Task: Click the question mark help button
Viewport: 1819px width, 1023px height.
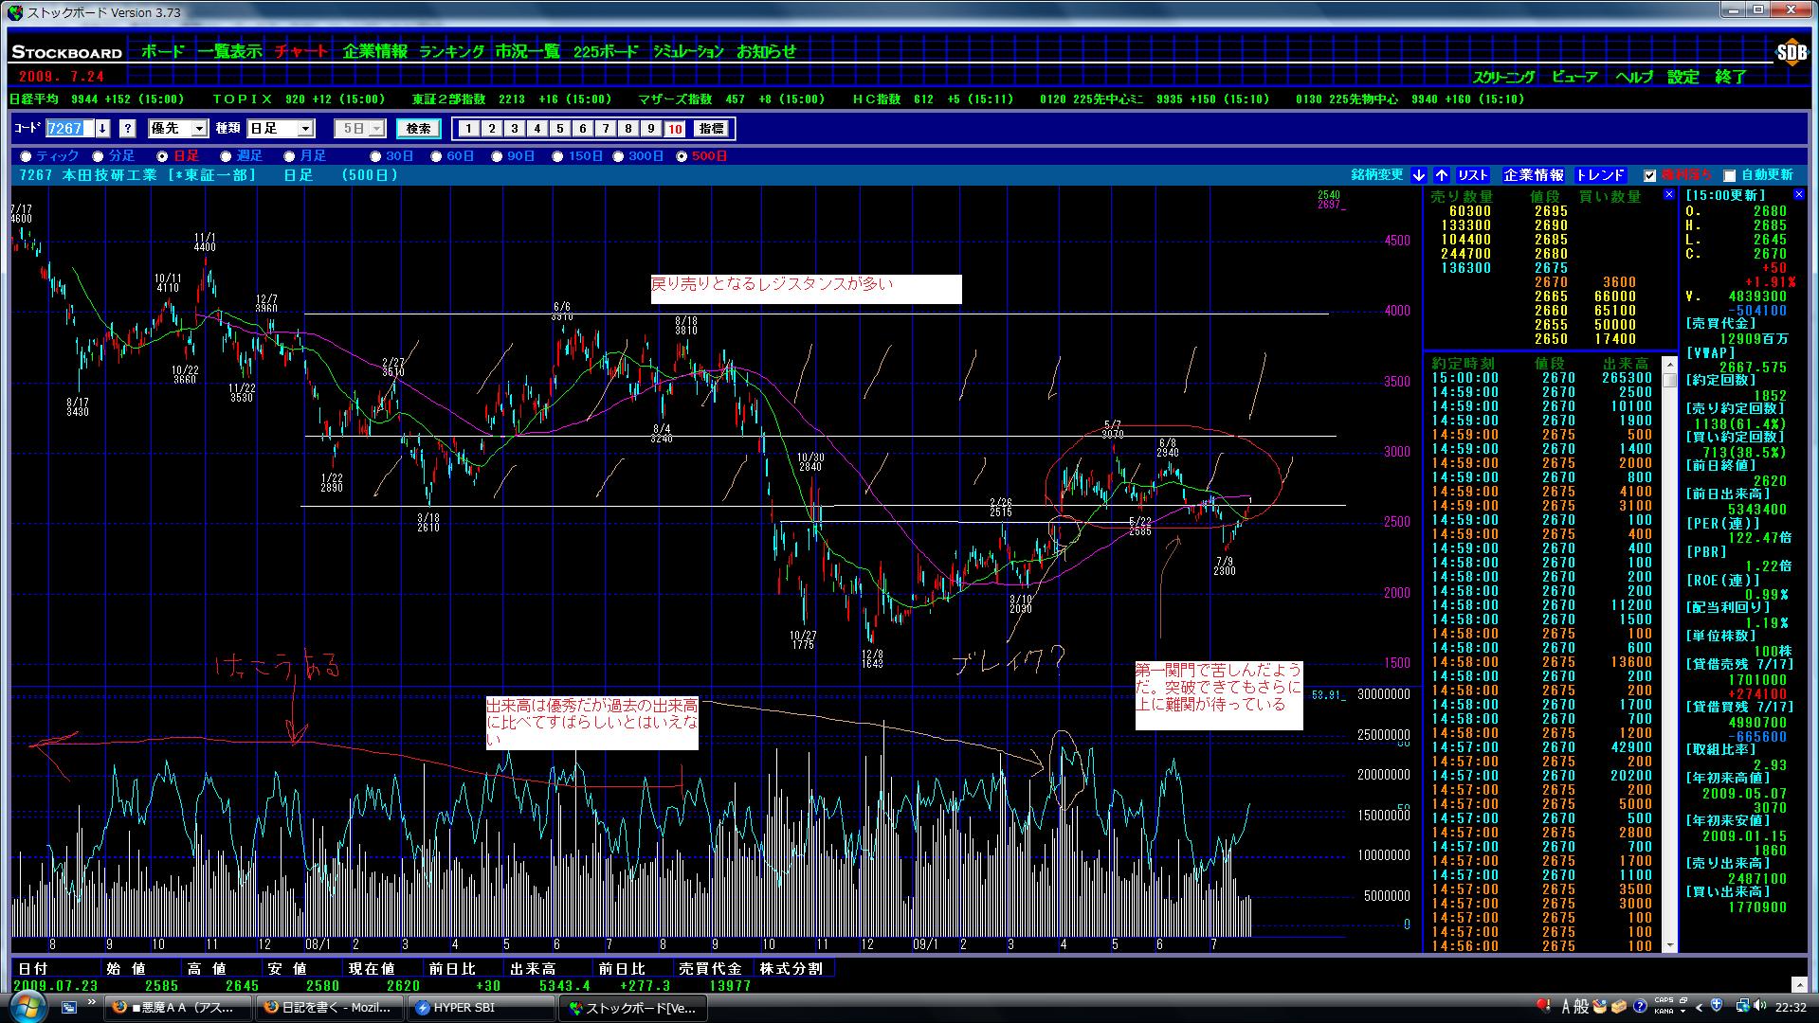Action: click(128, 129)
